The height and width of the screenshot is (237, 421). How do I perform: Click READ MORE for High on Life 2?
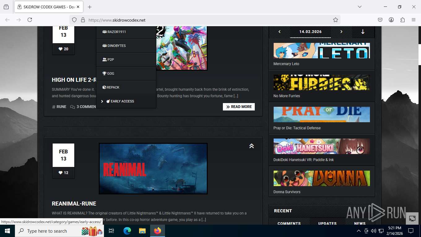(239, 107)
